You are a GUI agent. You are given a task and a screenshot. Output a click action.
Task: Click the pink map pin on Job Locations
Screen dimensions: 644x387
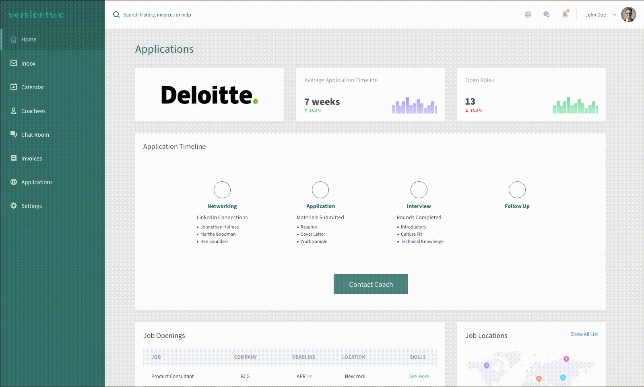tap(566, 359)
